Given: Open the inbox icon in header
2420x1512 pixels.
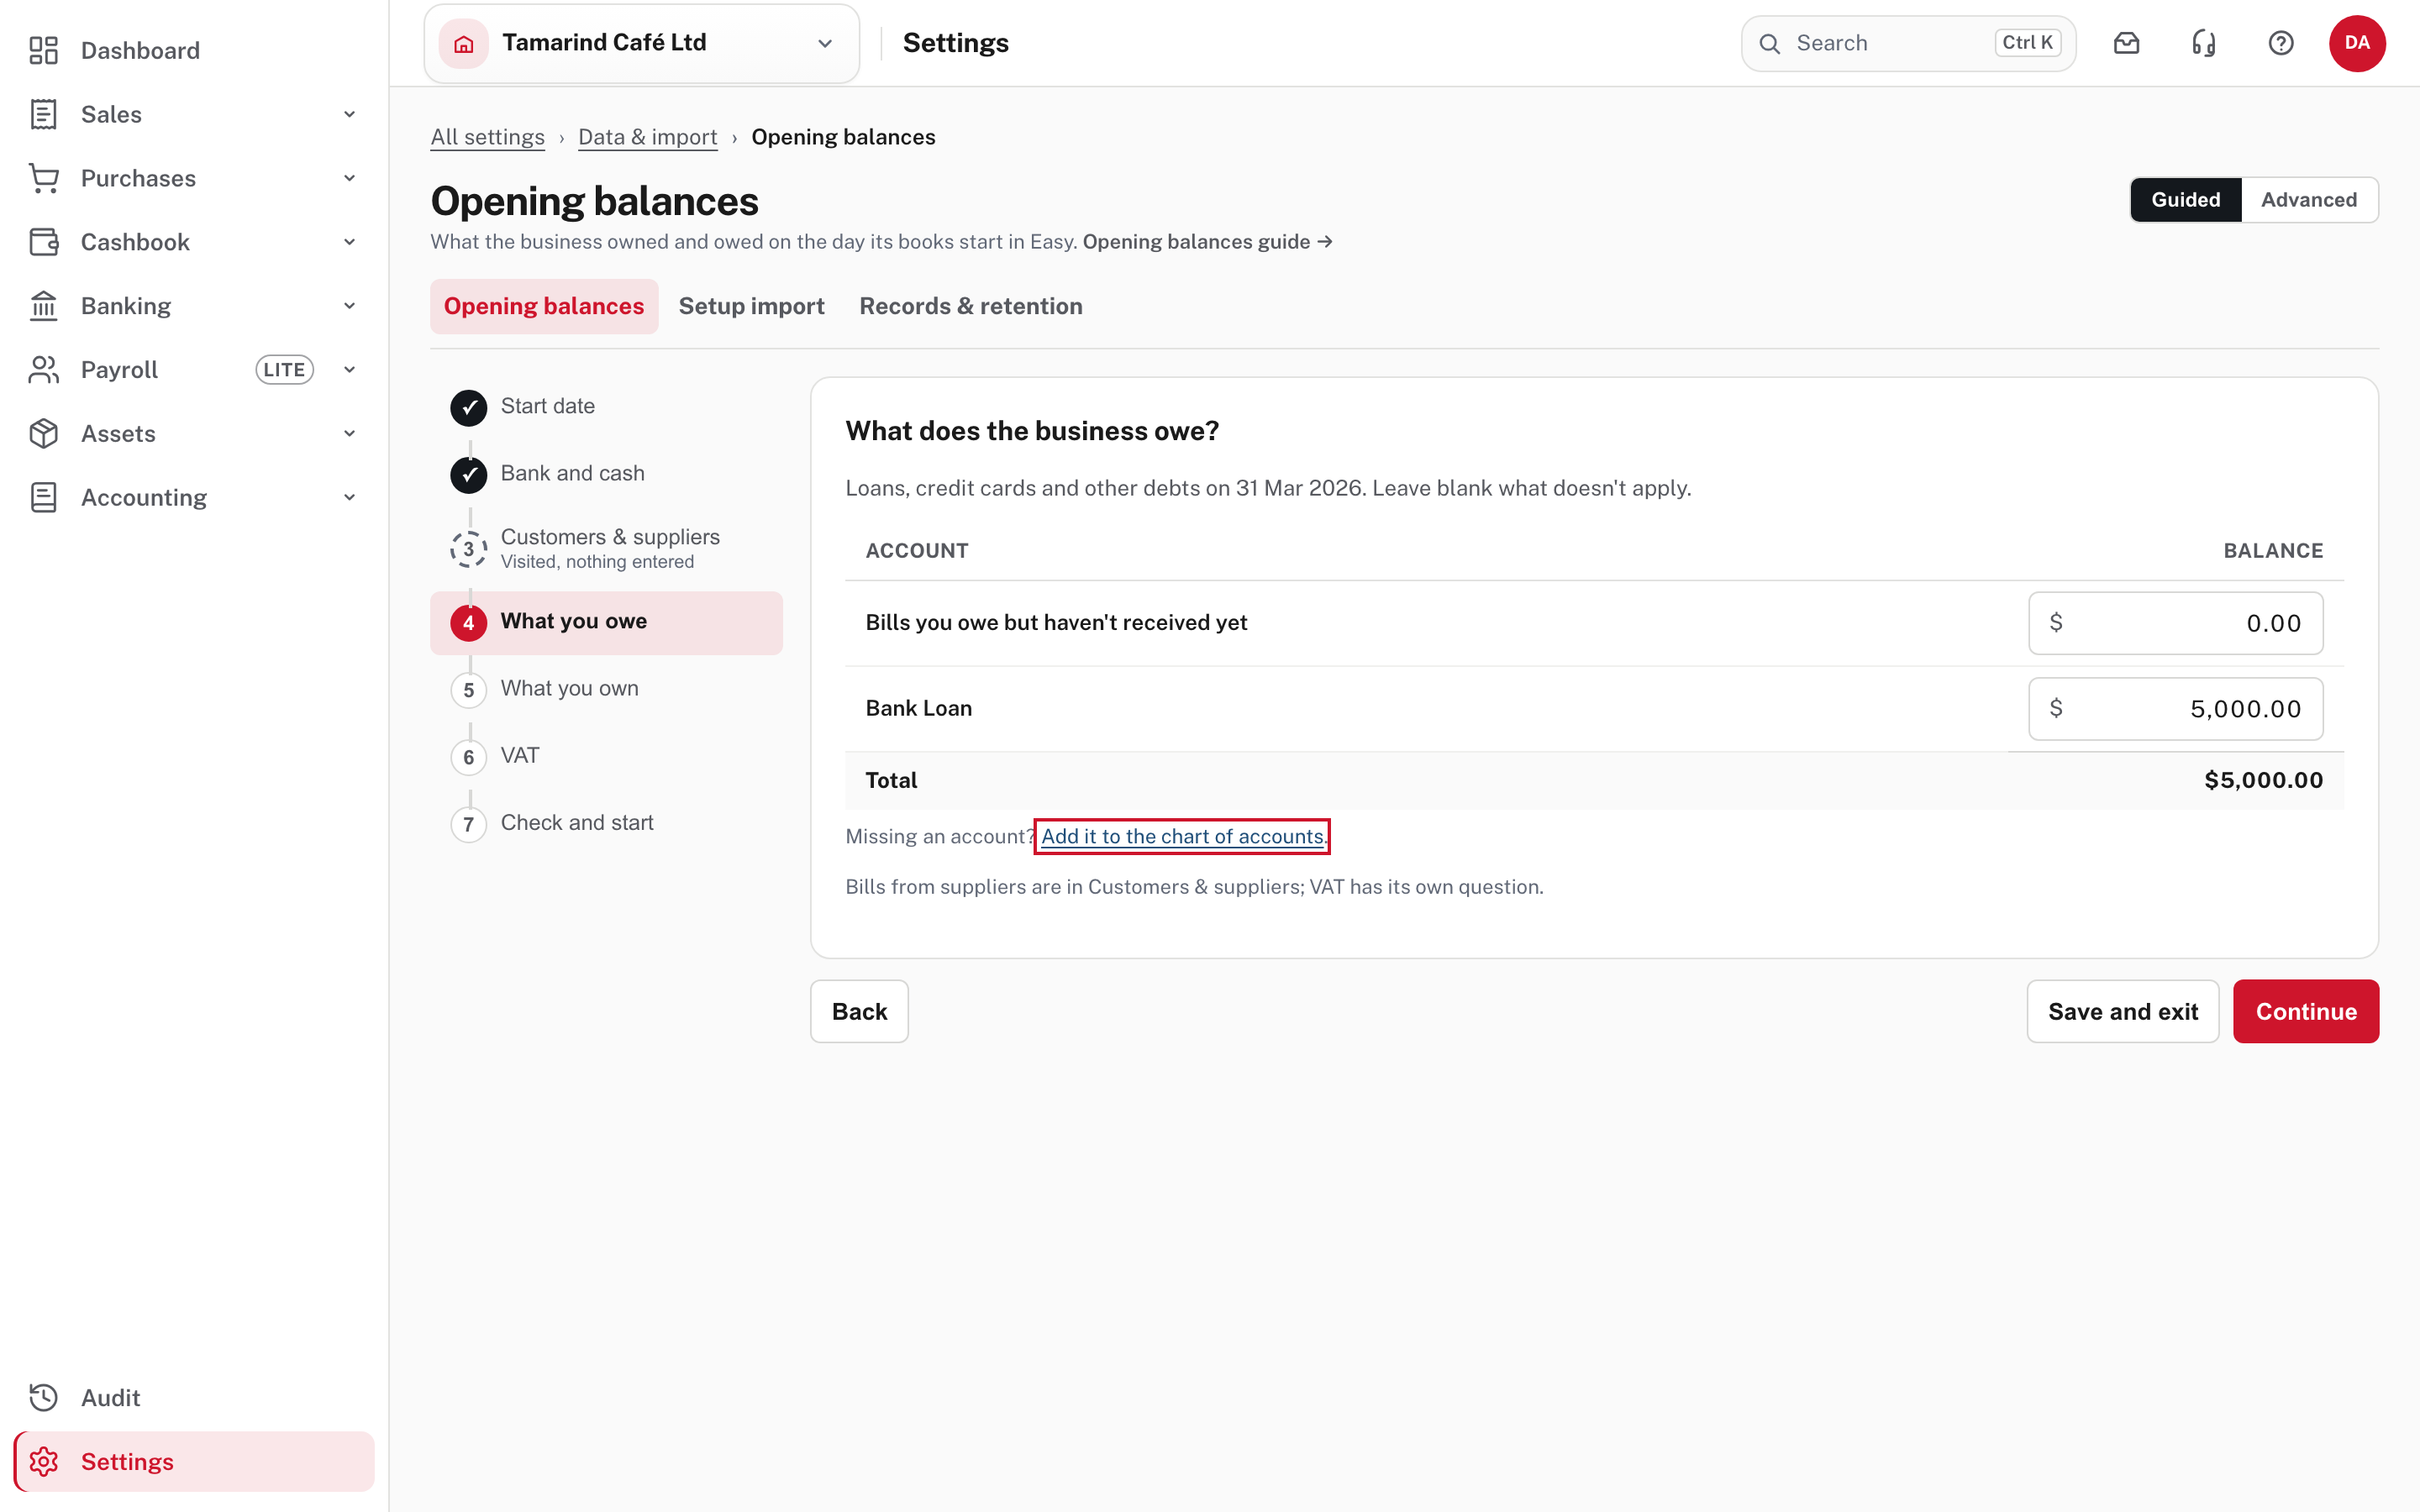Looking at the screenshot, I should pos(2126,43).
